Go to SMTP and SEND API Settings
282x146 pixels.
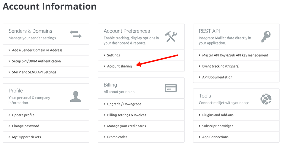coord(46,72)
